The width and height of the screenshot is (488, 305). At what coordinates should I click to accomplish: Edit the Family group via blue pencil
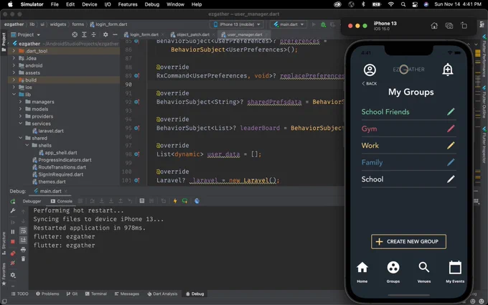coord(451,162)
